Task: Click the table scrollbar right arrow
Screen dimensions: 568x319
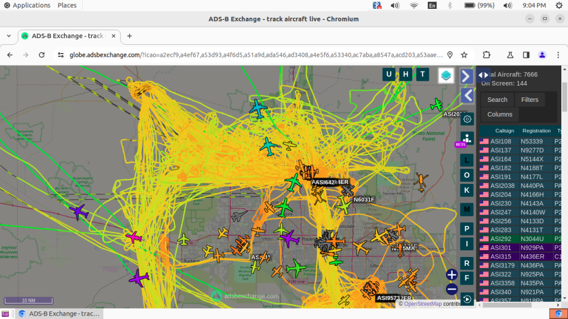Action: (x=558, y=305)
